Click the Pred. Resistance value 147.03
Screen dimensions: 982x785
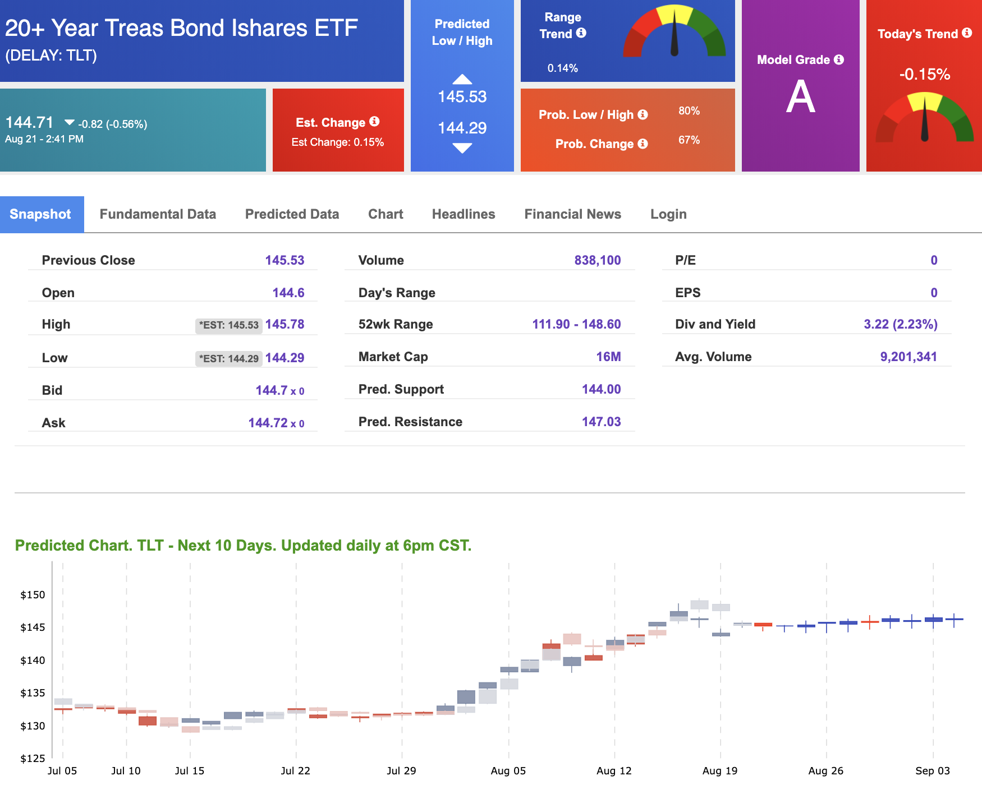click(601, 422)
